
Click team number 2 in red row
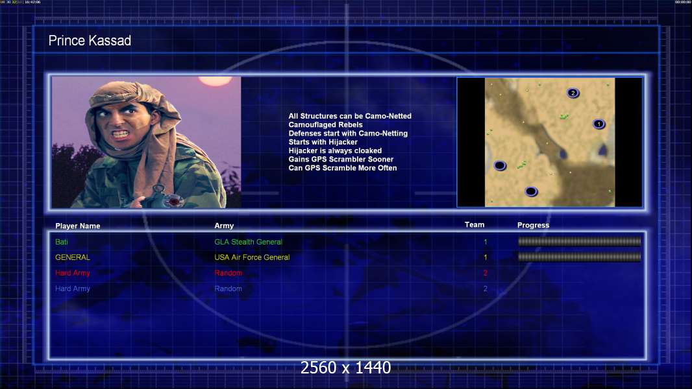pyautogui.click(x=486, y=273)
